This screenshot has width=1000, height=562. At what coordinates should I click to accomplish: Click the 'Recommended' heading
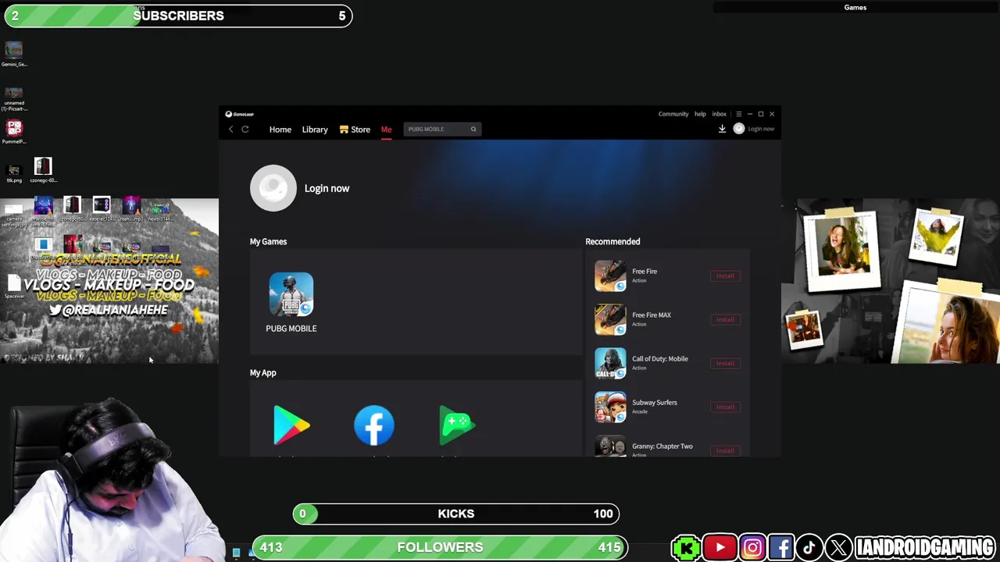pos(612,242)
